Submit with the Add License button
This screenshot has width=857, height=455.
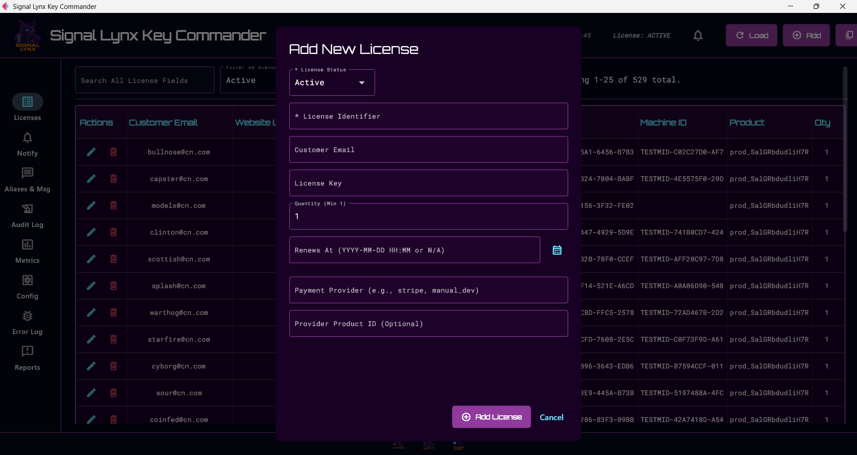(x=491, y=417)
